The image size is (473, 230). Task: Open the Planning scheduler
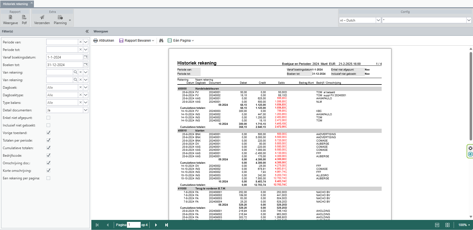(x=60, y=20)
